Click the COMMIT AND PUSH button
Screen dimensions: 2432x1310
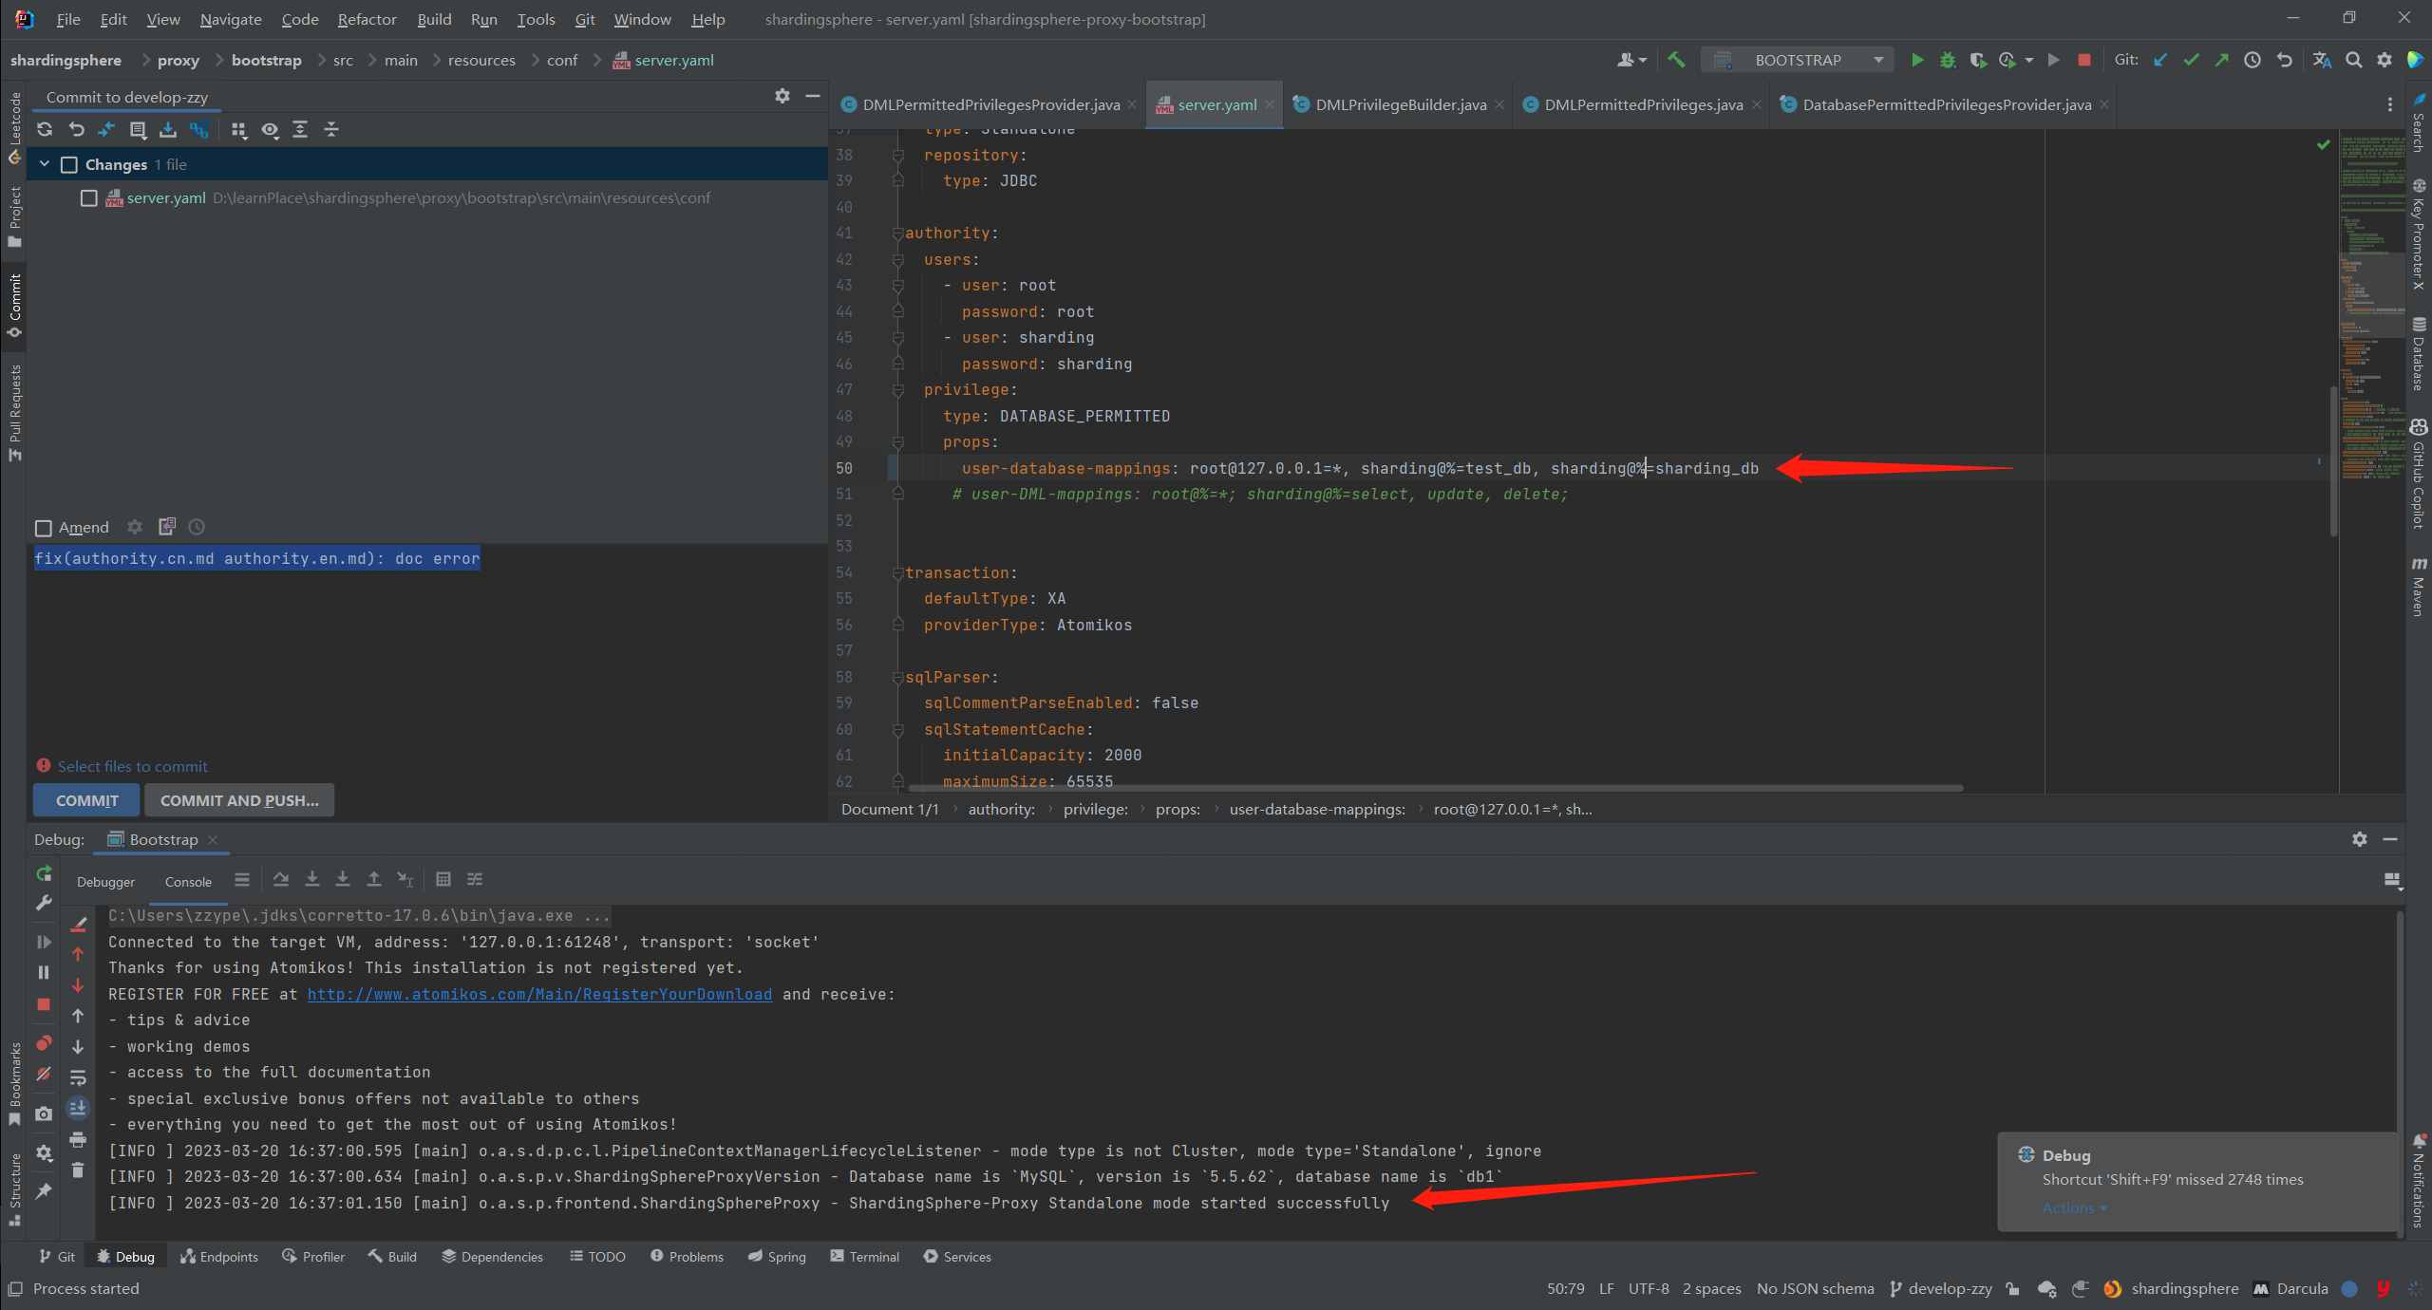tap(239, 800)
